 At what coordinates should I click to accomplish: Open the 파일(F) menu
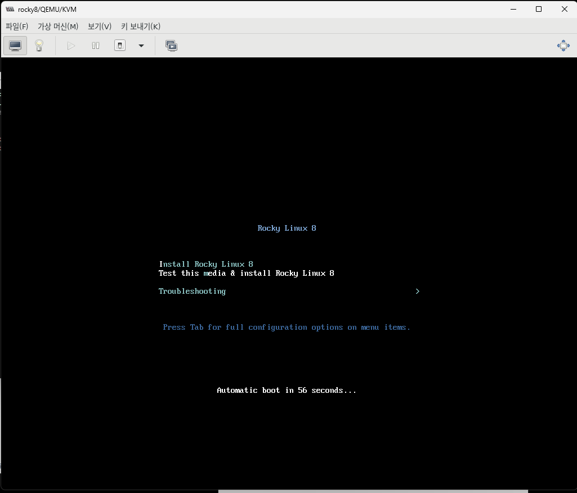pos(17,26)
